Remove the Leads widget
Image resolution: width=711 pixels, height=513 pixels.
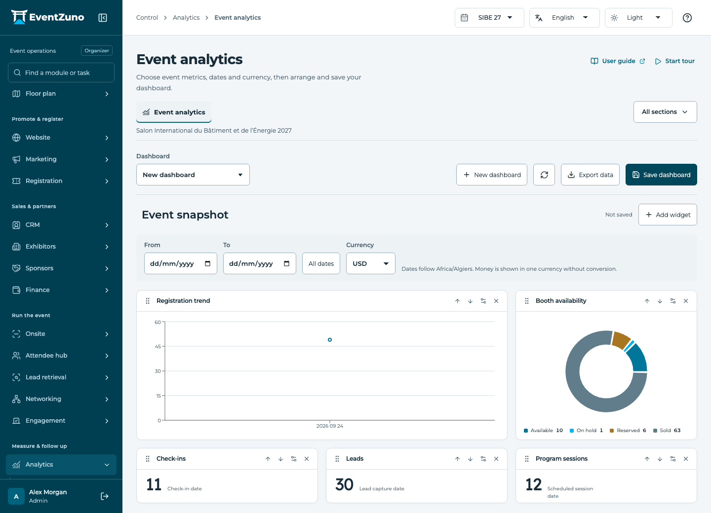(x=496, y=459)
